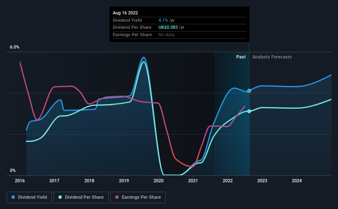Click the 0% y-axis label

point(13,170)
